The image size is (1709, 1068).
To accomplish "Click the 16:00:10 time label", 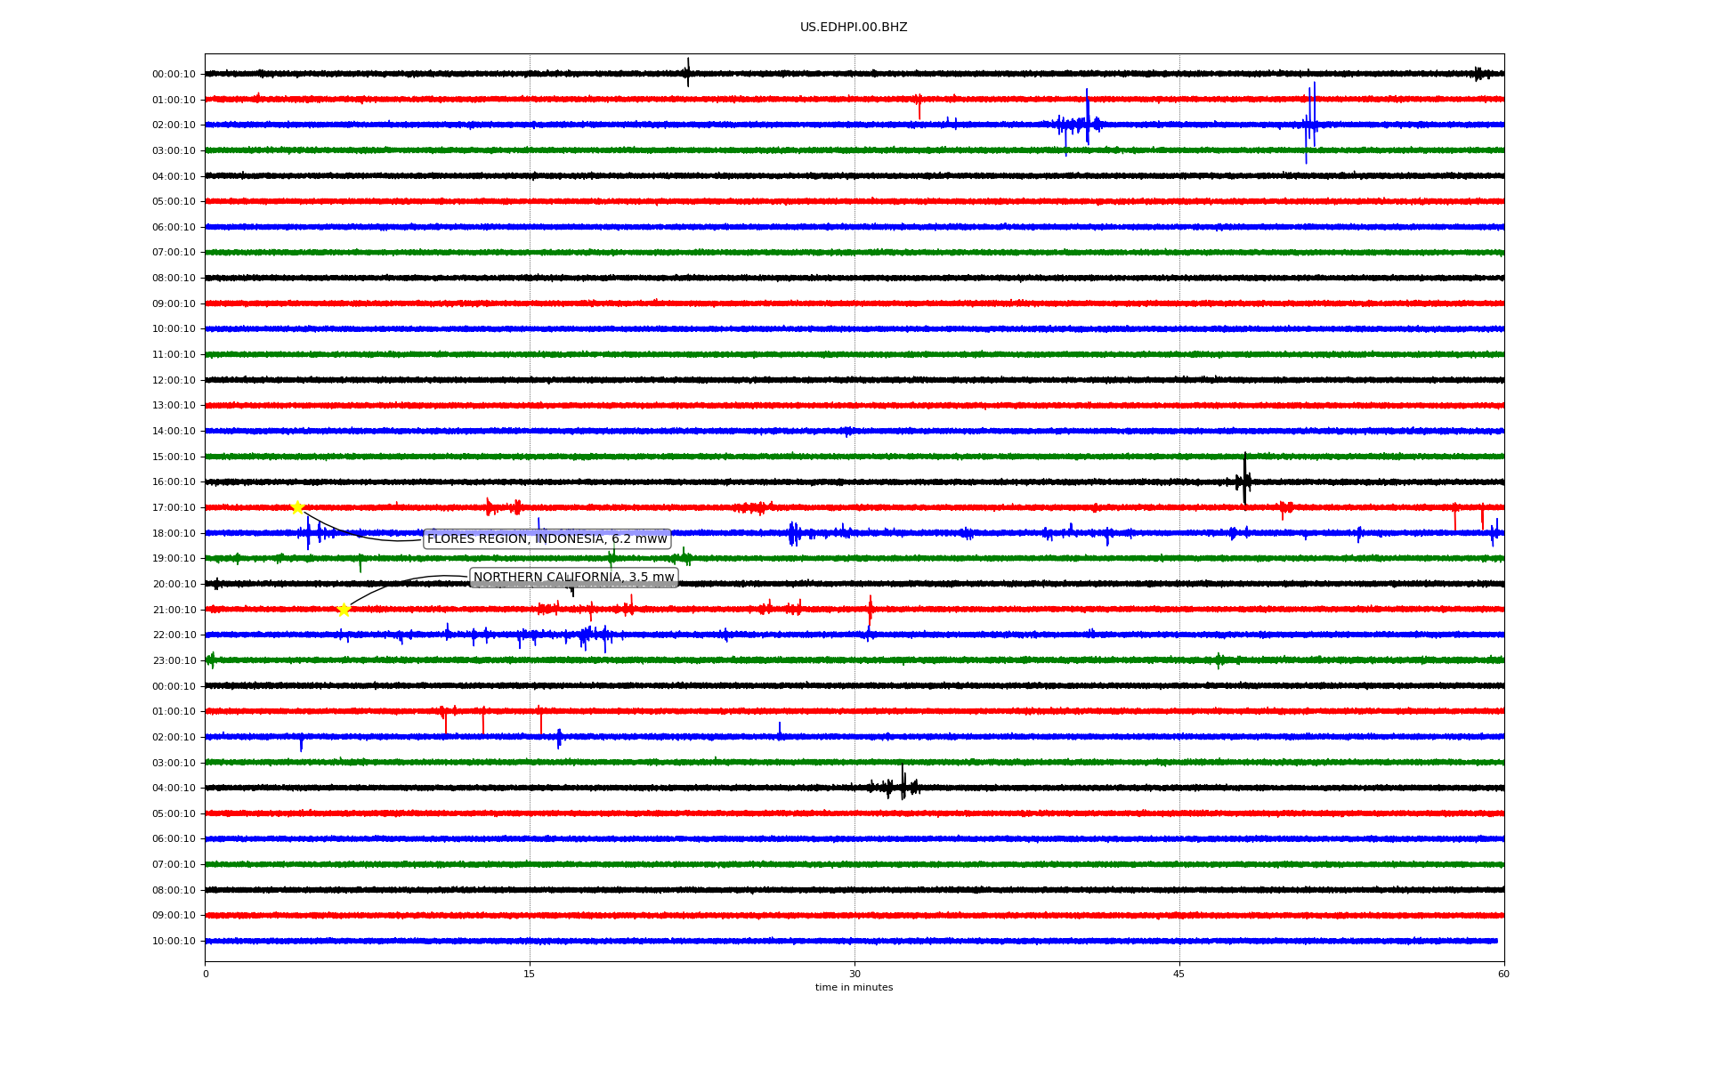I will pos(174,482).
